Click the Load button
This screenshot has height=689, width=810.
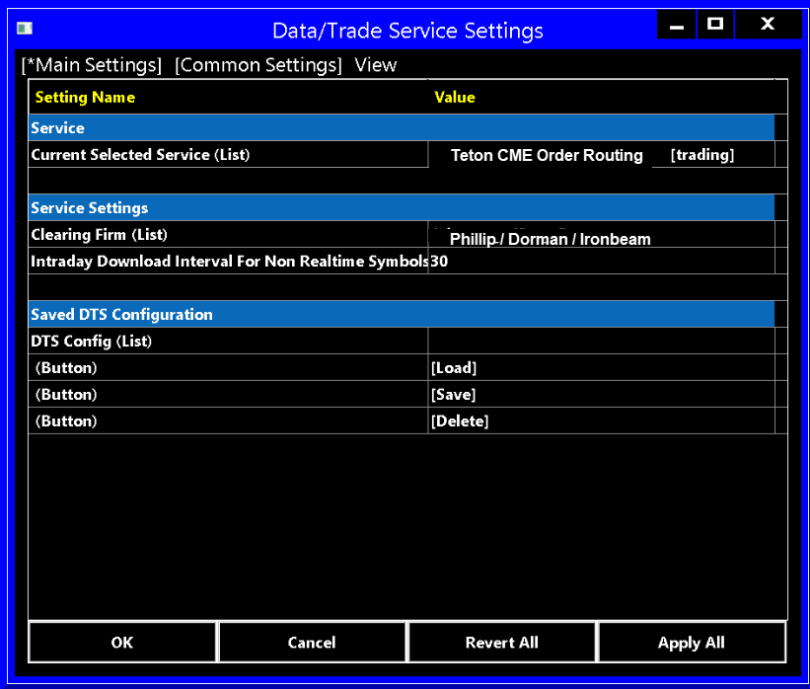(454, 368)
